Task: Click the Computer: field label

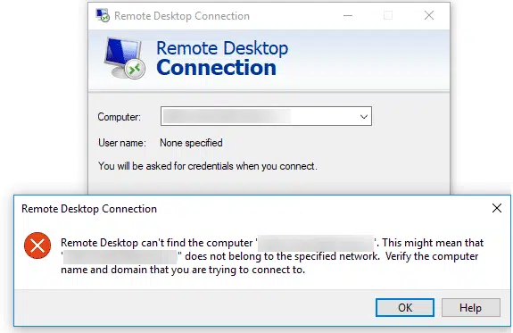Action: coord(119,117)
